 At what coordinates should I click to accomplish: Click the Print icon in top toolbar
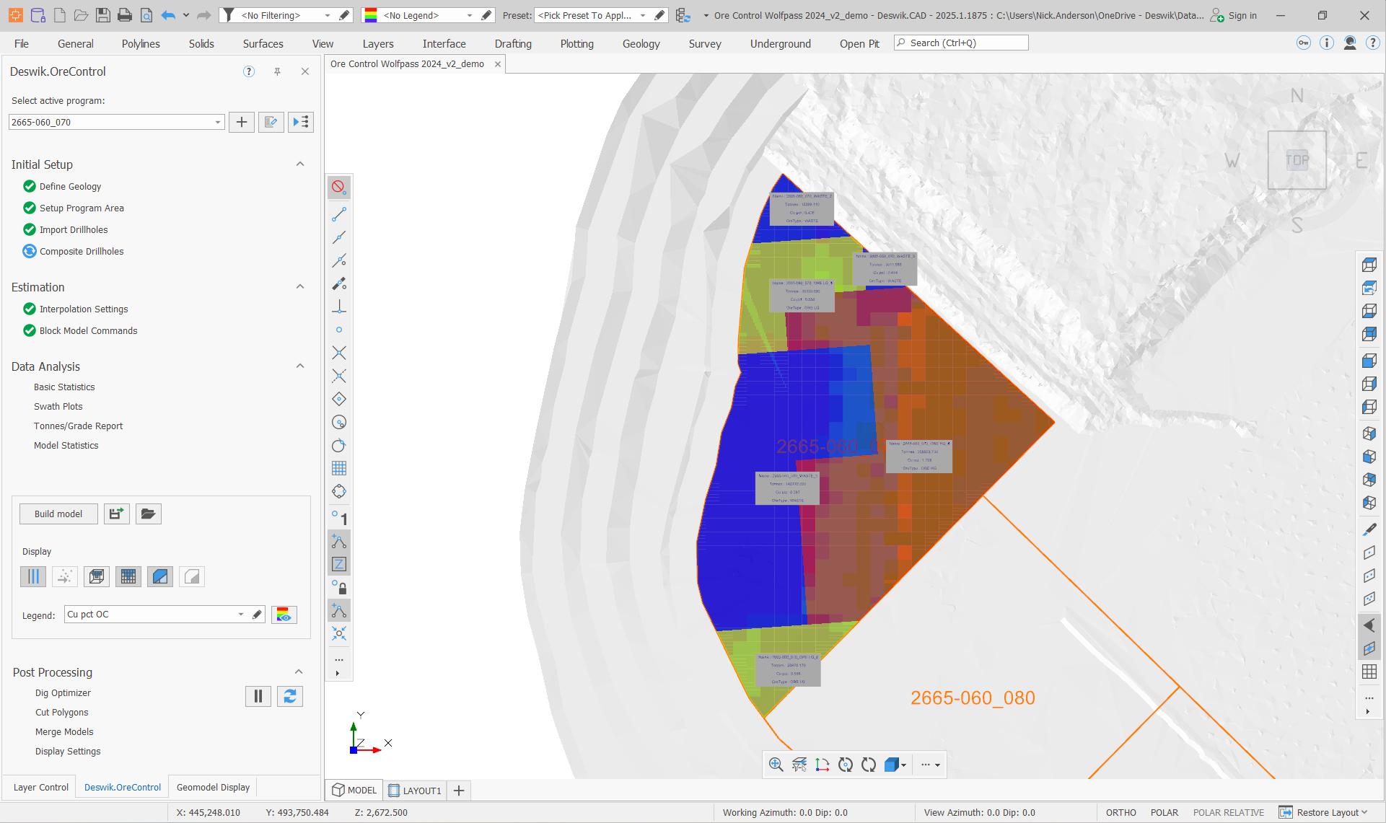click(124, 15)
